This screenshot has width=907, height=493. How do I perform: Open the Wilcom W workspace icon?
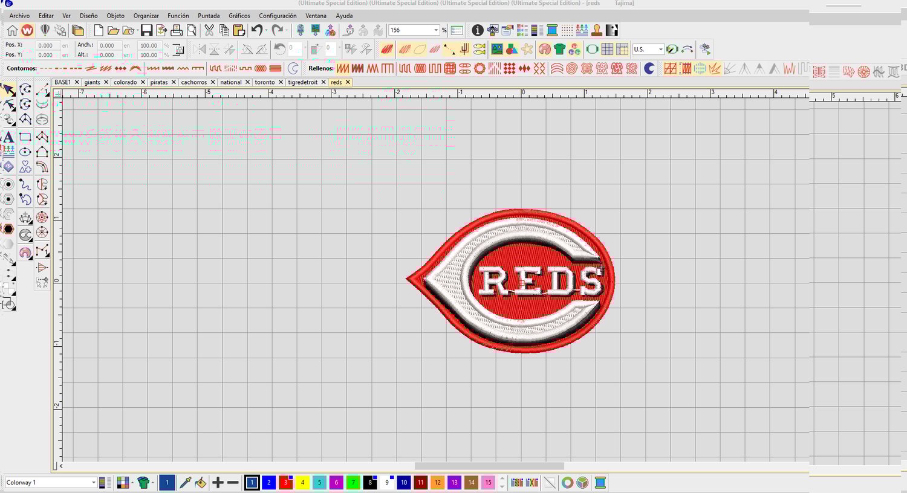click(x=27, y=30)
